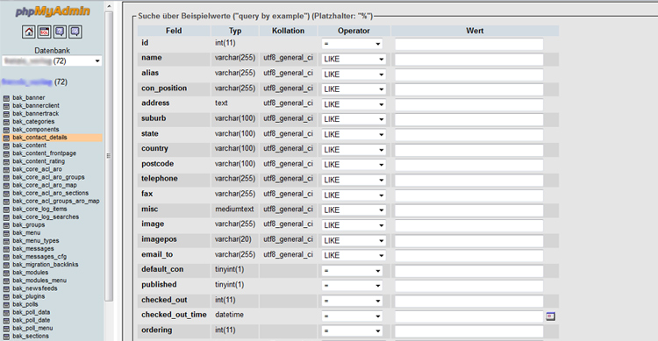Image resolution: width=658 pixels, height=341 pixels.
Task: Click the table icon beside bak_menu
Action: pyautogui.click(x=6, y=233)
